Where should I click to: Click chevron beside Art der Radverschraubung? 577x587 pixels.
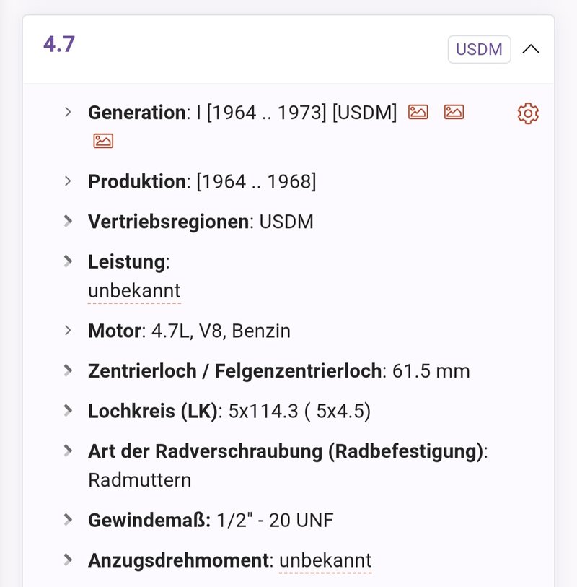point(68,451)
